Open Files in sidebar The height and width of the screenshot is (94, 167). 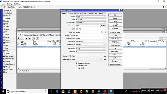coord(7,45)
